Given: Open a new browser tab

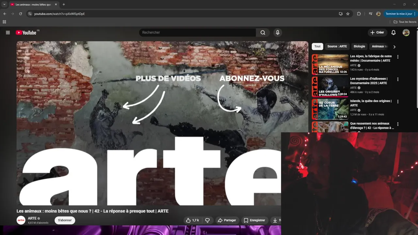Looking at the screenshot, I should point(64,5).
